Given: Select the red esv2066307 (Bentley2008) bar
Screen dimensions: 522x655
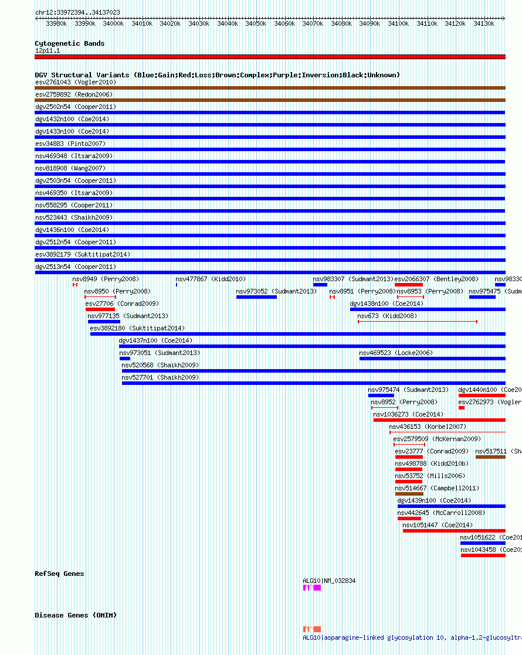Looking at the screenshot, I should tap(409, 285).
